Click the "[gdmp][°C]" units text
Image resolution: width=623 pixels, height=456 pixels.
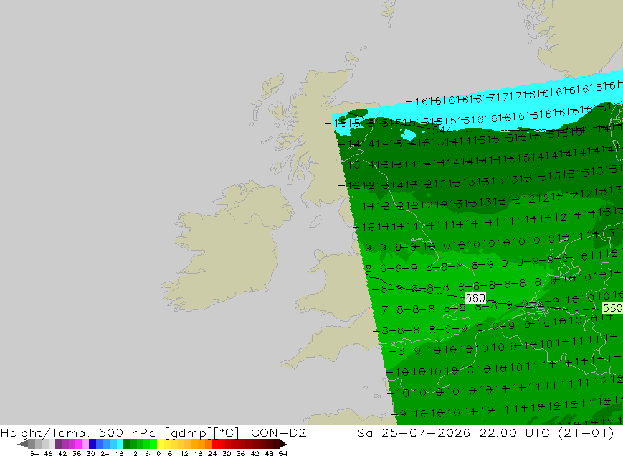coord(202,432)
